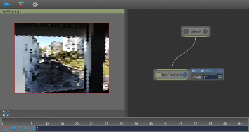Open file with the blue folder icon
The height and width of the screenshot is (132, 249).
pyautogui.click(x=7, y=4)
